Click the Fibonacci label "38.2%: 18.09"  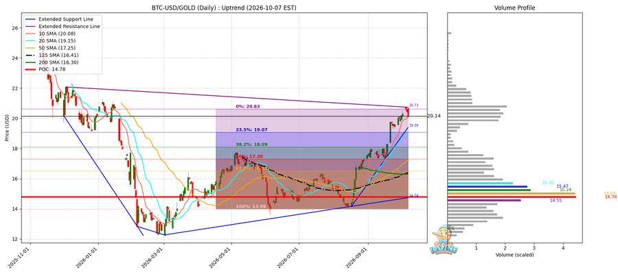pyautogui.click(x=251, y=145)
